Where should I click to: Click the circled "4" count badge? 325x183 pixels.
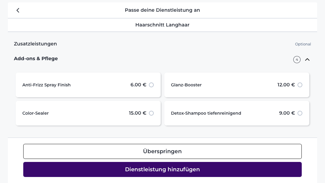coord(297,60)
